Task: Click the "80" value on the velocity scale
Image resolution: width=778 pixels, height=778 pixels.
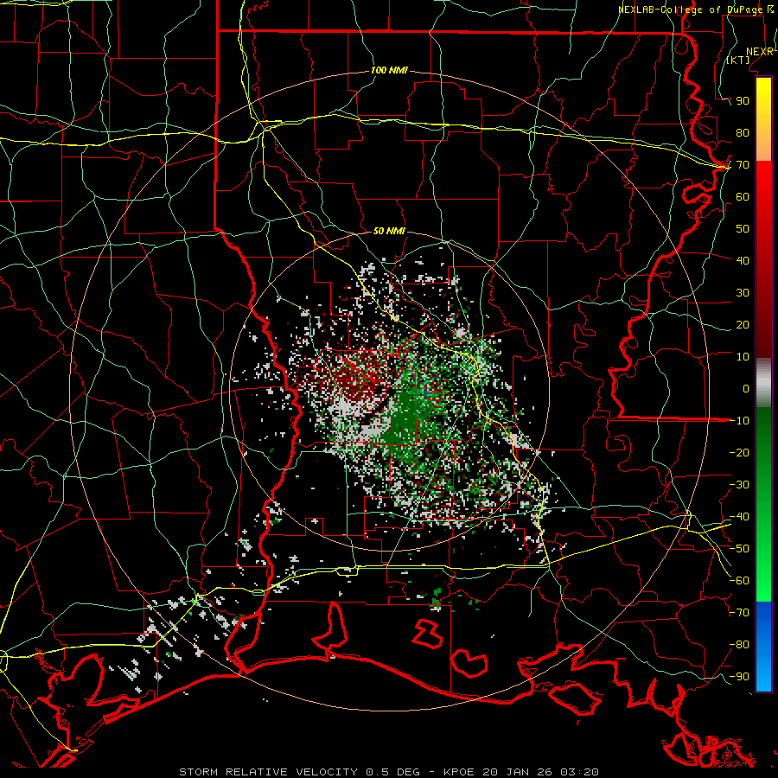Action: click(x=743, y=133)
